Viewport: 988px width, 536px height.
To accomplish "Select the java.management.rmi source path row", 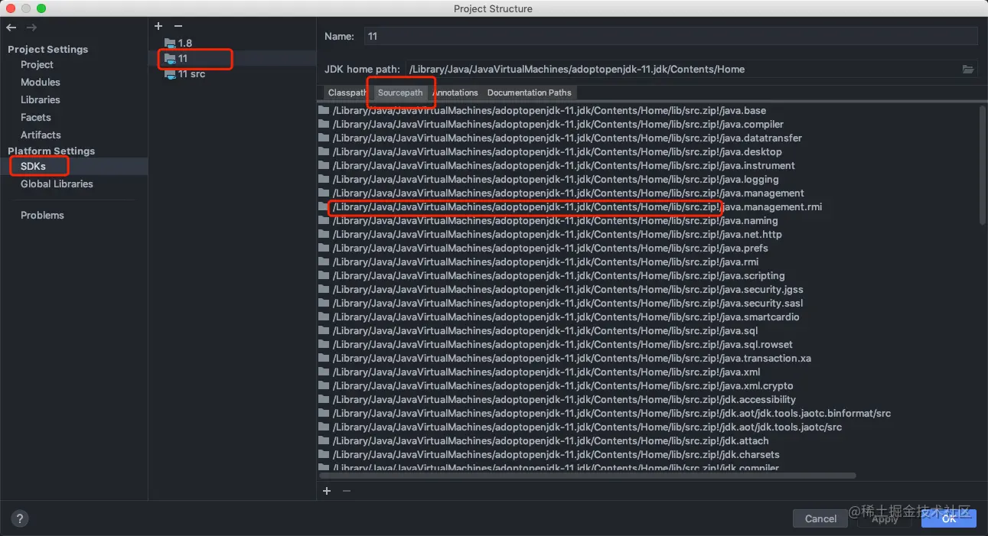I will (x=647, y=206).
